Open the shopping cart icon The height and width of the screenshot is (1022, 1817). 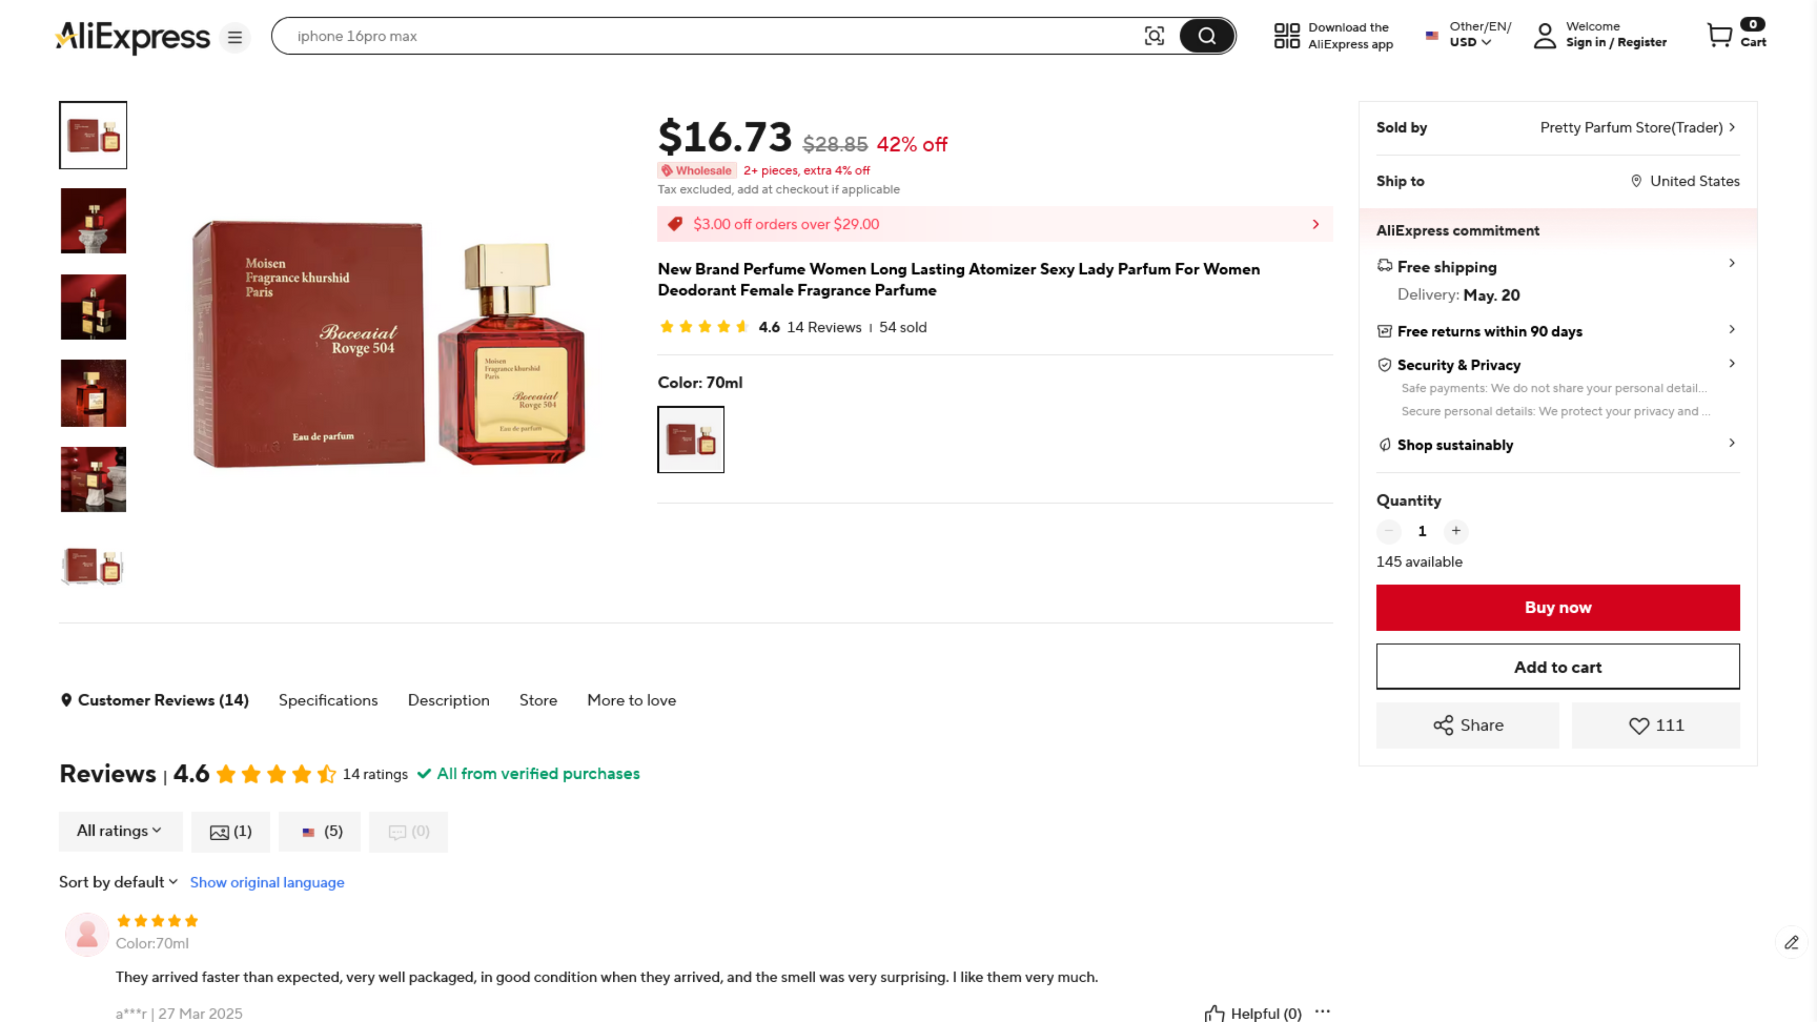click(x=1719, y=35)
